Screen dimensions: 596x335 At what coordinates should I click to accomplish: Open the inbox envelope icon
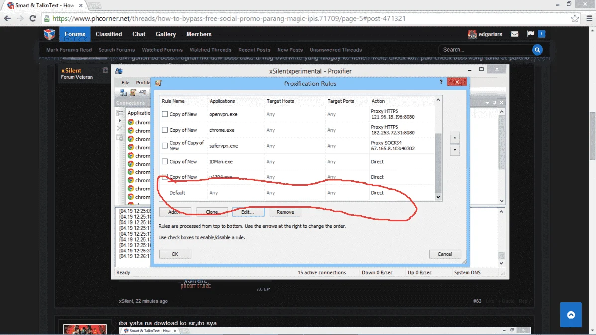tap(514, 34)
